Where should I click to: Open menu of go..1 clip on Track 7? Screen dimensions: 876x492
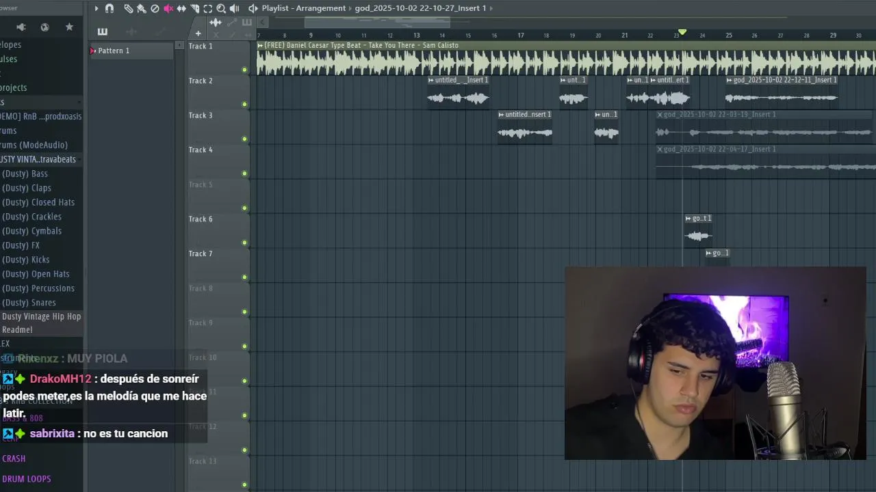point(709,253)
